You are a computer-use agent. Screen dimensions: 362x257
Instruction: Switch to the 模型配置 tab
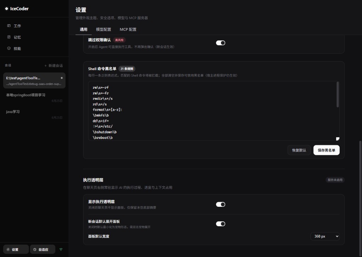click(104, 29)
